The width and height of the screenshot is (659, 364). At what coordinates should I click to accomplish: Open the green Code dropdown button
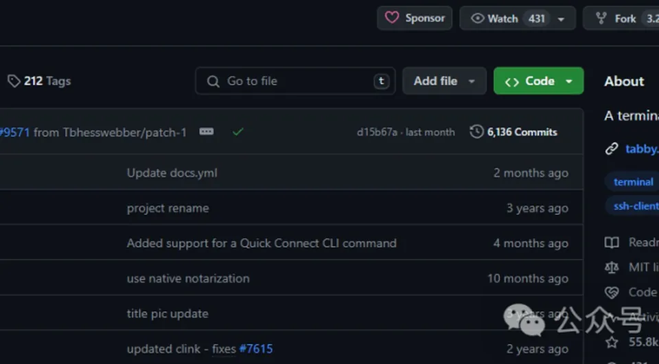tap(538, 81)
